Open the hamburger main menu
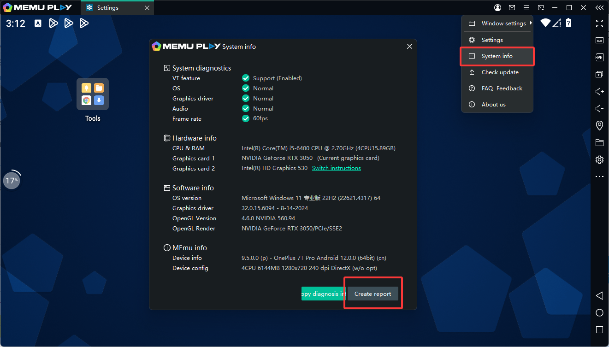 (526, 8)
